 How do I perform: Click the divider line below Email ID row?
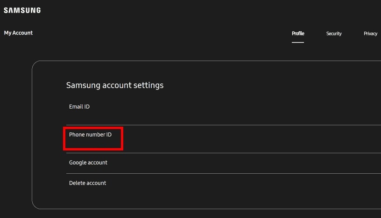224,125
